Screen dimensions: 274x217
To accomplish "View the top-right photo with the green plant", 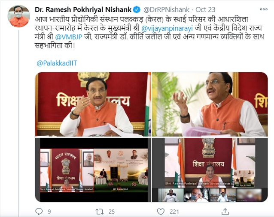I will click(210, 104).
